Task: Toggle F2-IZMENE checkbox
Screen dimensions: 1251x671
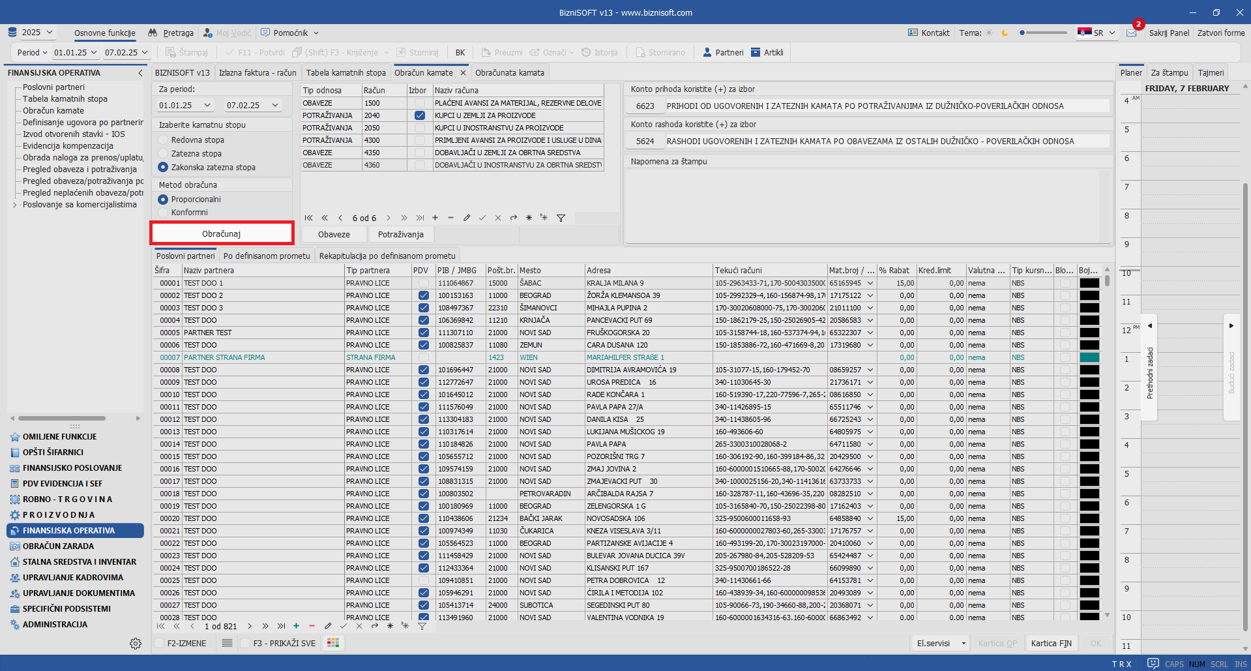Action: pyautogui.click(x=159, y=644)
